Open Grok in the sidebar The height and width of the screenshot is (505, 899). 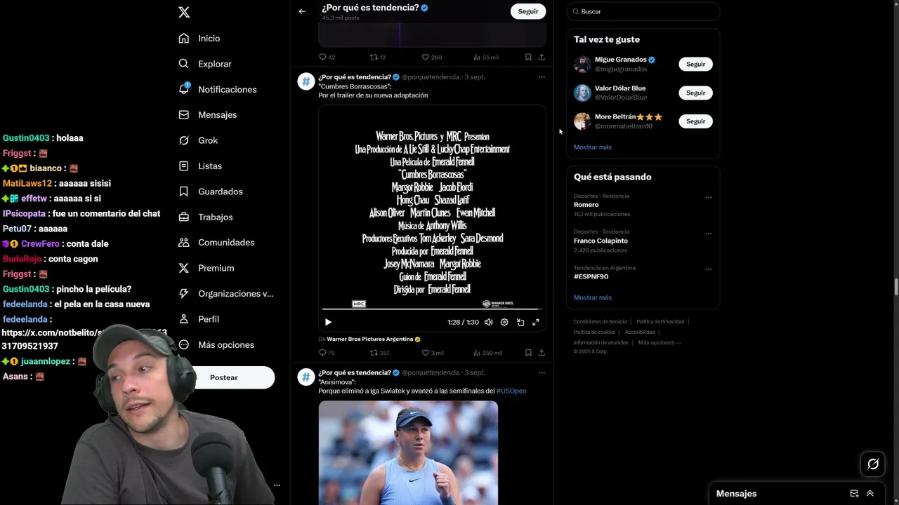point(198,140)
